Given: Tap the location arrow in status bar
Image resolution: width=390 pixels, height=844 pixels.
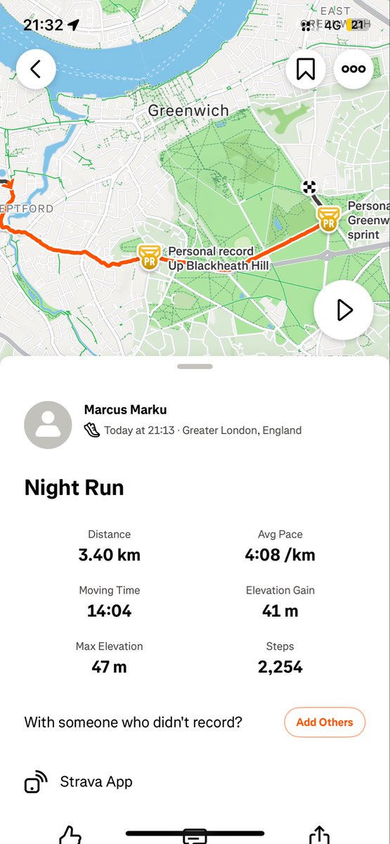Looking at the screenshot, I should click(x=73, y=25).
